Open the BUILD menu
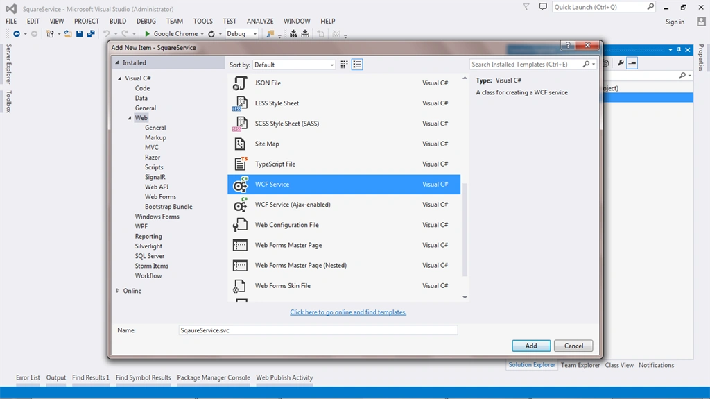 (118, 21)
